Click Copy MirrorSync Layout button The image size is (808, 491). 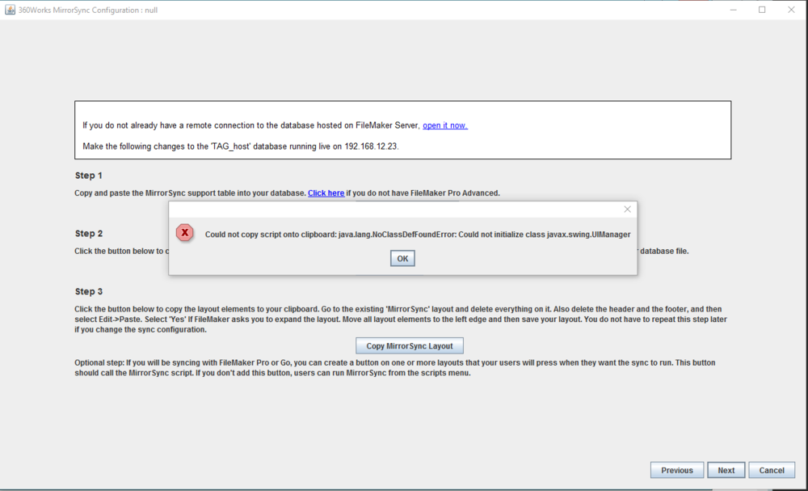(x=410, y=345)
